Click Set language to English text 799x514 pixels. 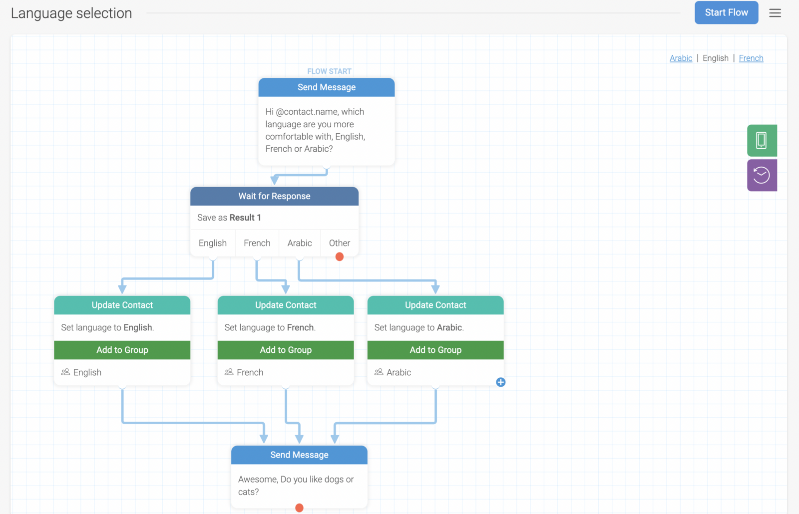[x=107, y=327]
